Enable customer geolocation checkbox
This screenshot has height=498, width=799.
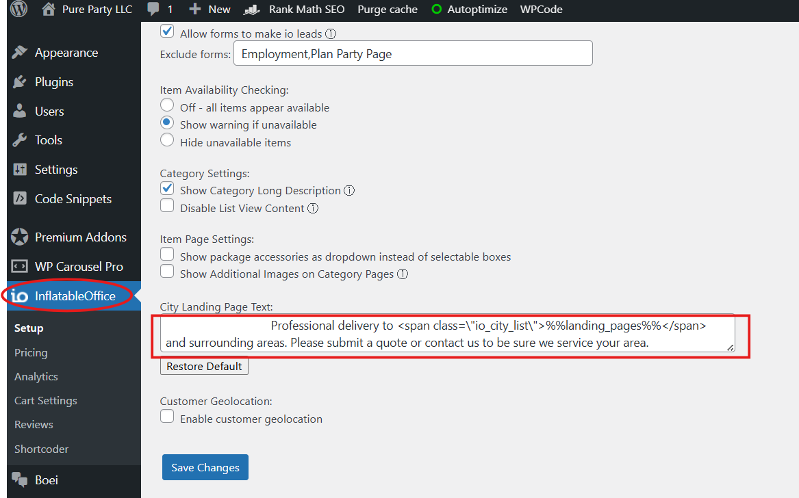coord(167,417)
